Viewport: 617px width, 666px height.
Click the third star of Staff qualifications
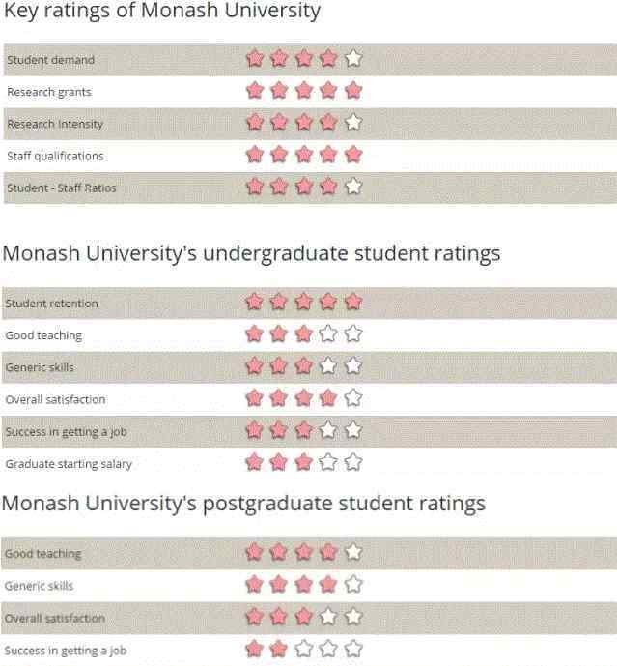tap(304, 155)
